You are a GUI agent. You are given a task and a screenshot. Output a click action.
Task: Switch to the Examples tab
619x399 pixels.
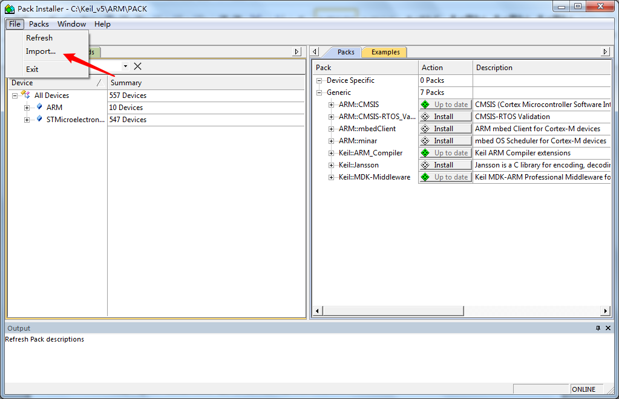385,52
